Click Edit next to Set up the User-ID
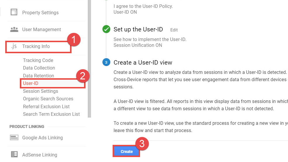 tap(174, 30)
